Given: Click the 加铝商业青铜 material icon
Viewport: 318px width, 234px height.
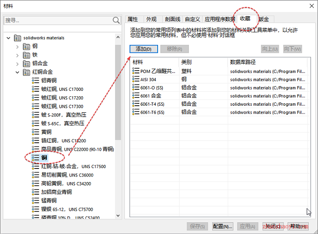Looking at the screenshot, I should click(x=35, y=192).
